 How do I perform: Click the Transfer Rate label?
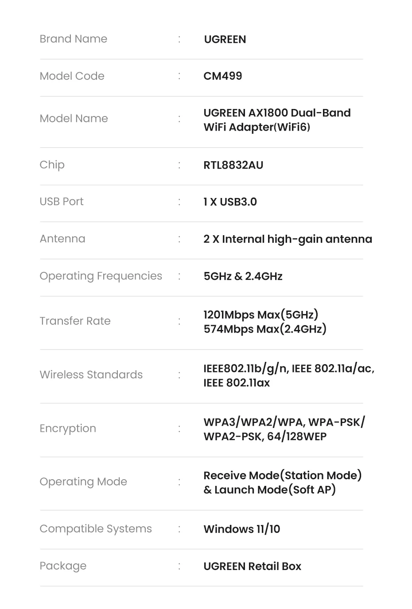pos(75,321)
